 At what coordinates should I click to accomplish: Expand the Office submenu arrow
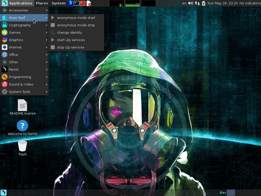(x=47, y=55)
